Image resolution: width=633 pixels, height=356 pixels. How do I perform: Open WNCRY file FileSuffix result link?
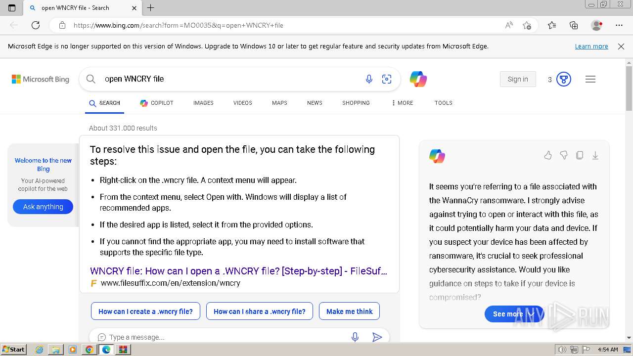(x=238, y=271)
